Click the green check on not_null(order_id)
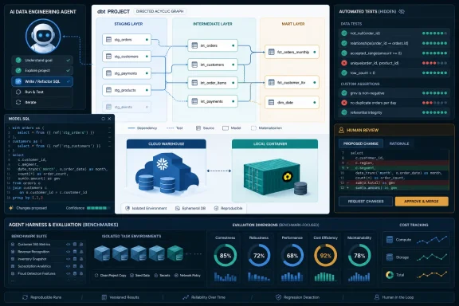The height and width of the screenshot is (306, 459). click(x=344, y=33)
